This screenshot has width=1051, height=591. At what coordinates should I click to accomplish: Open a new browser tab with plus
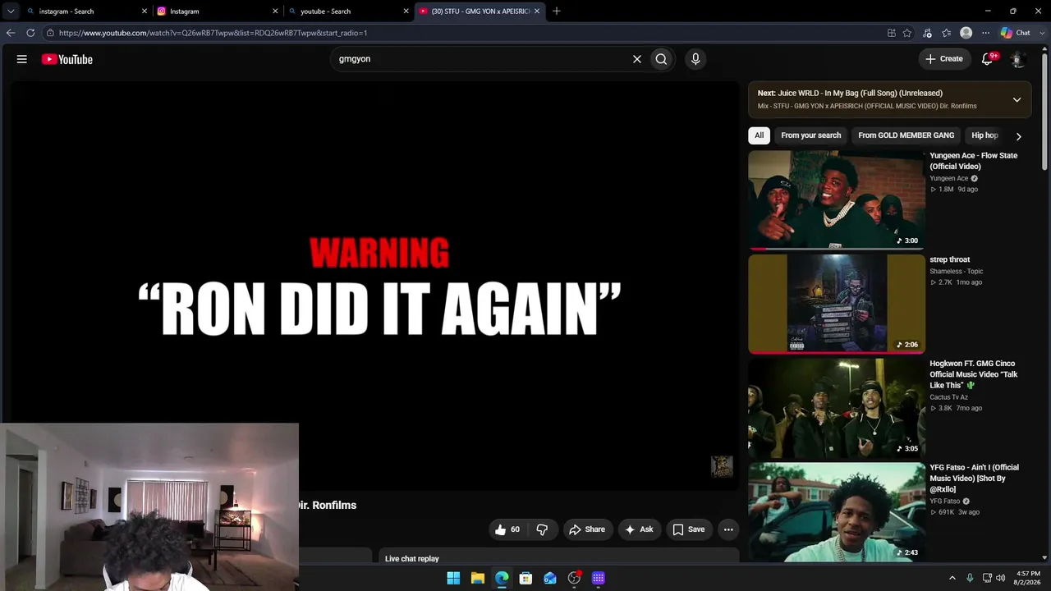pos(557,11)
